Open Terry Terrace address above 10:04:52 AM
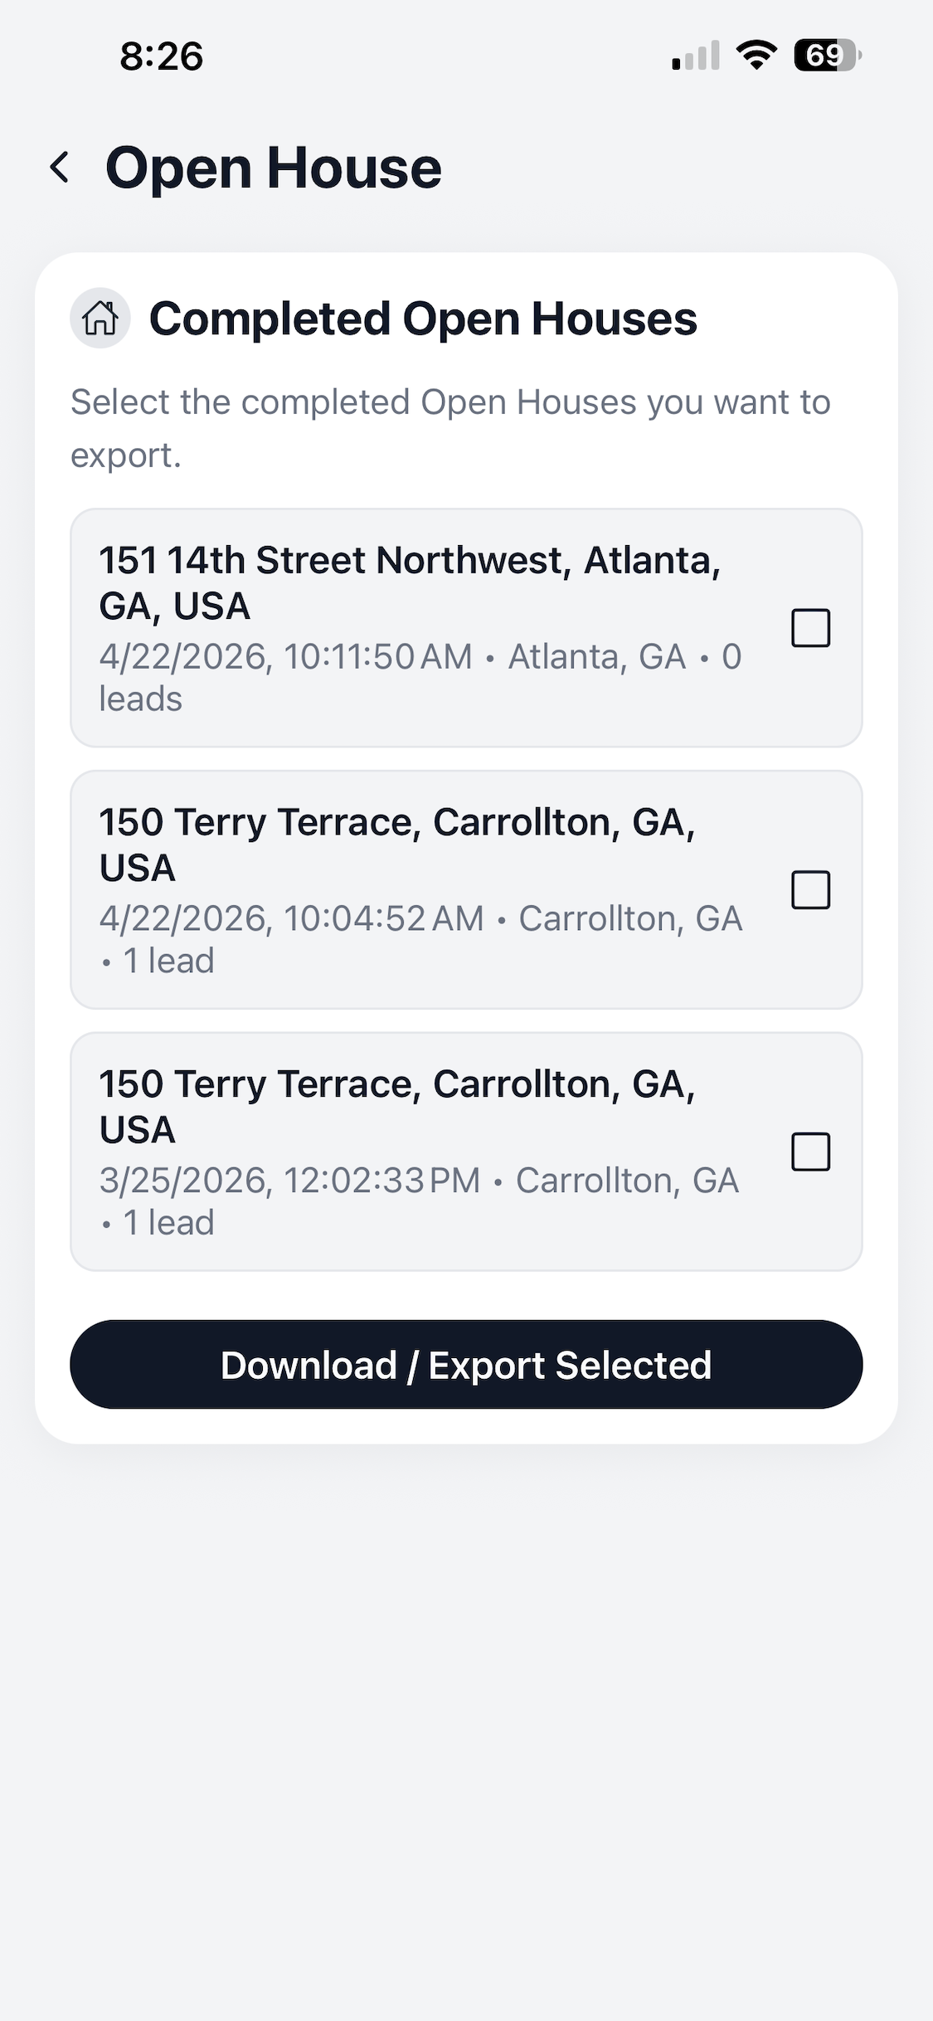 [397, 845]
